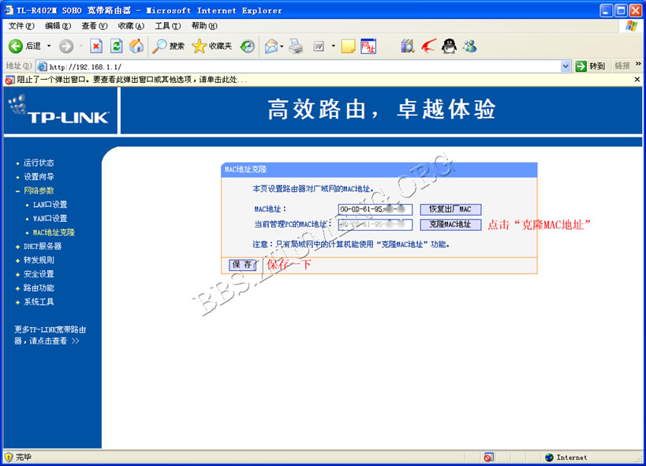Select the MAC地址克隆 sidebar link
The width and height of the screenshot is (646, 466).
click(54, 232)
